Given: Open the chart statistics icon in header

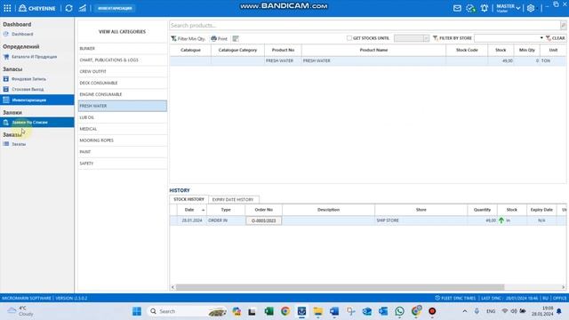Looking at the screenshot, I should [x=83, y=8].
